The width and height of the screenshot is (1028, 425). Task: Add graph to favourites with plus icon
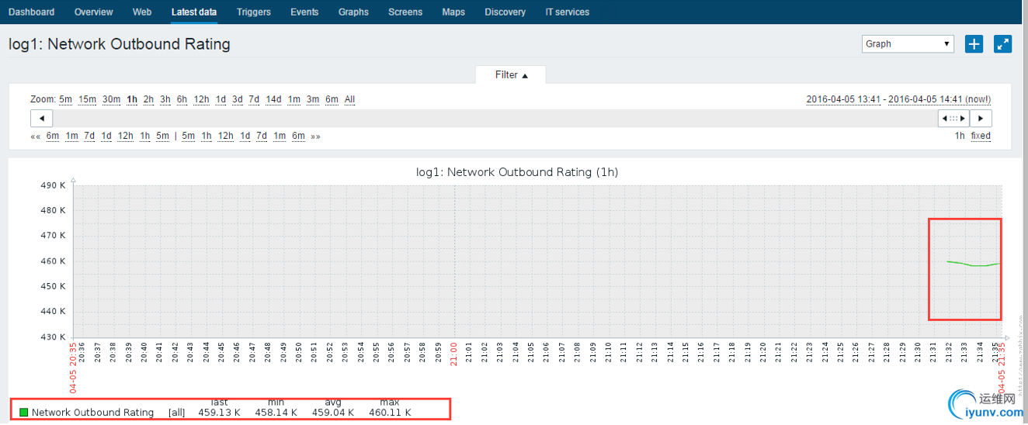[x=974, y=44]
